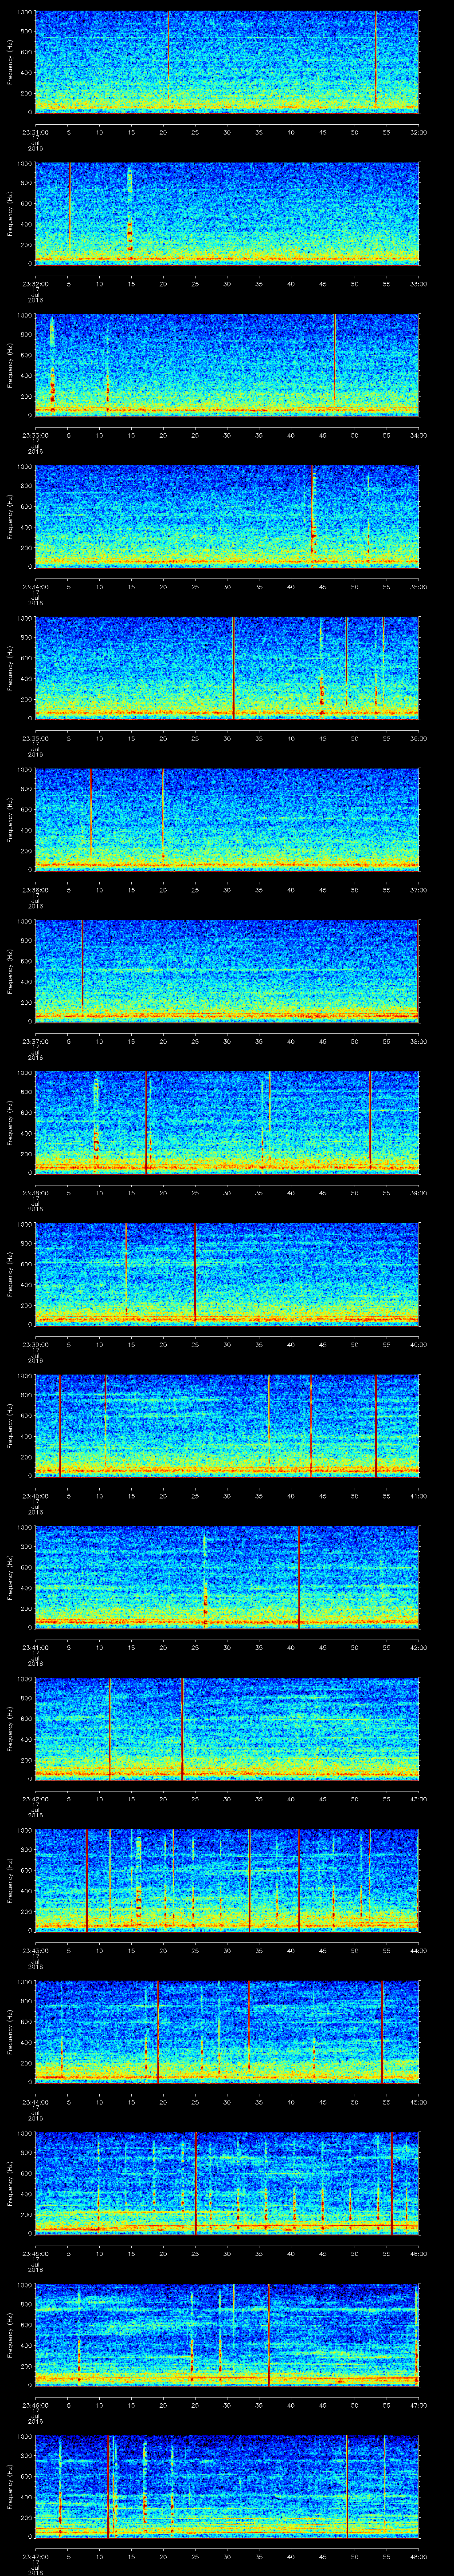Select the 23:38:00 start time label
Viewport: 454px width, 2576px height.
click(x=35, y=1192)
